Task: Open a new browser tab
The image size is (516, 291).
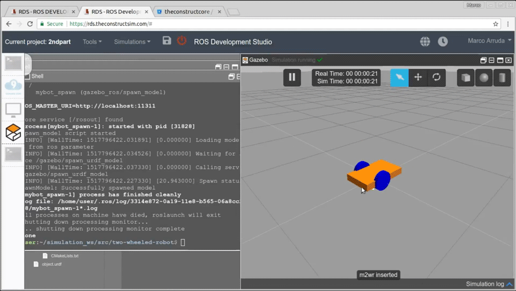Action: (234, 12)
